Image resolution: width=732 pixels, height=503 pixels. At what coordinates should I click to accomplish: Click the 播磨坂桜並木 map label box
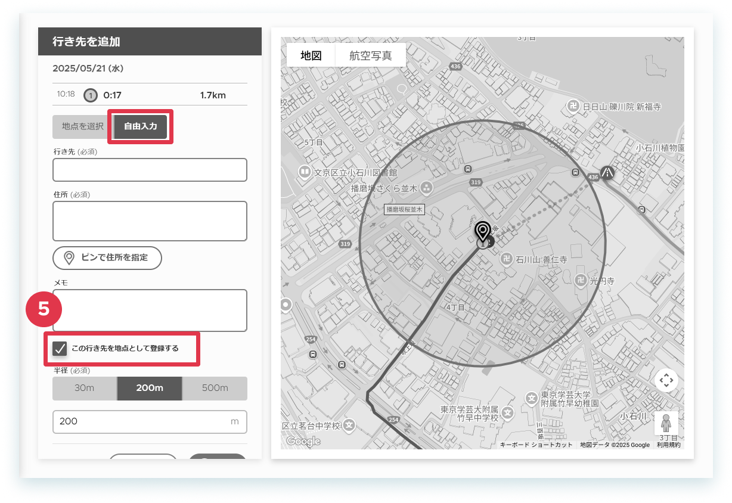pyautogui.click(x=404, y=209)
